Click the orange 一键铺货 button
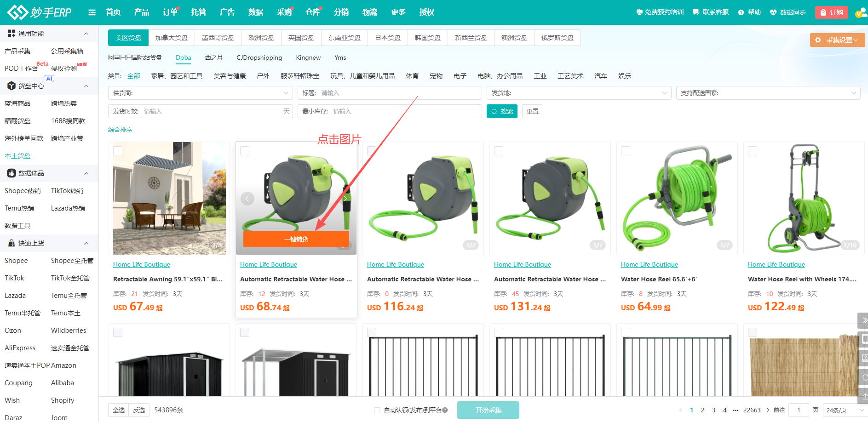 (x=296, y=239)
